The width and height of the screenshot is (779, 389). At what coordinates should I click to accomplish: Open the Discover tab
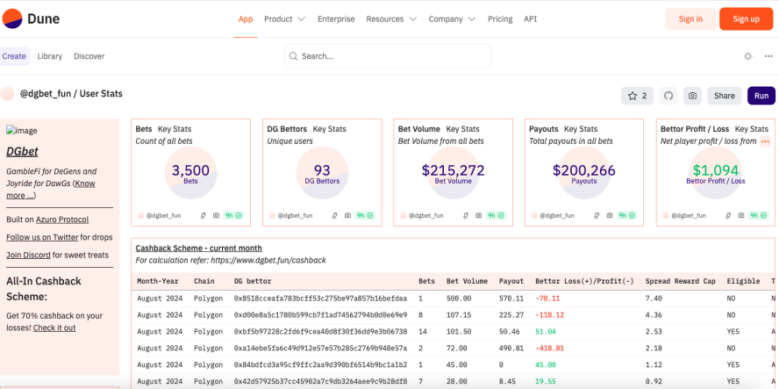[x=89, y=56]
